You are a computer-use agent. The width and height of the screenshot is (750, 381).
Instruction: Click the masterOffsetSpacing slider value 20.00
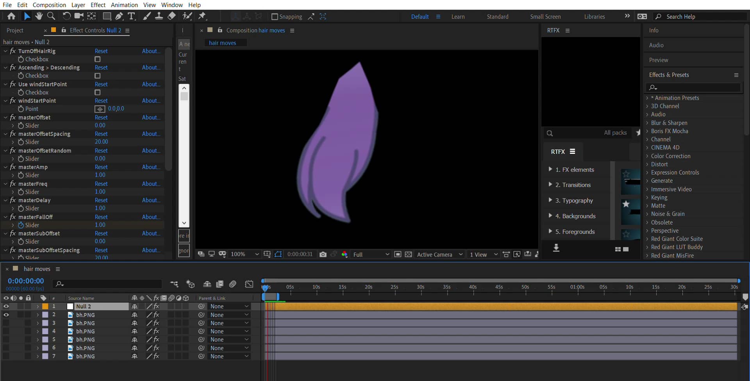102,142
